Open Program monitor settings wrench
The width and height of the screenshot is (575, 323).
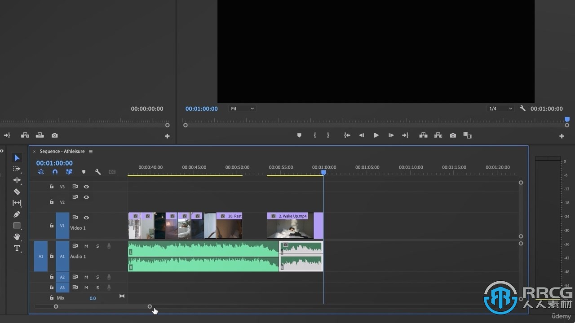(522, 109)
